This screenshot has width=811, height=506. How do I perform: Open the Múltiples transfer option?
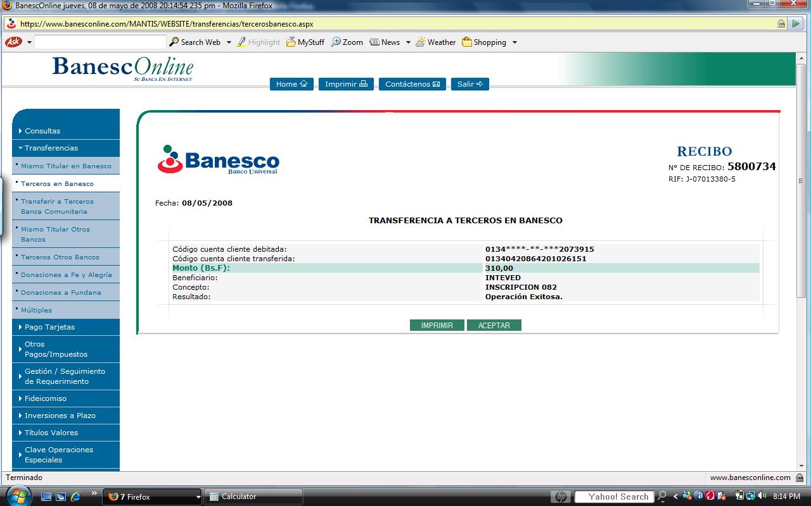click(66, 310)
